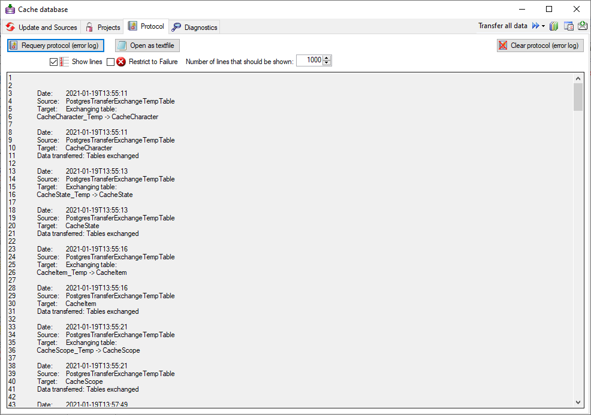This screenshot has height=415, width=591.
Task: Click the number of lines input field
Action: click(309, 60)
